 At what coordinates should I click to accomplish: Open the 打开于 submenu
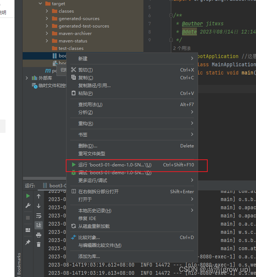click(132, 199)
